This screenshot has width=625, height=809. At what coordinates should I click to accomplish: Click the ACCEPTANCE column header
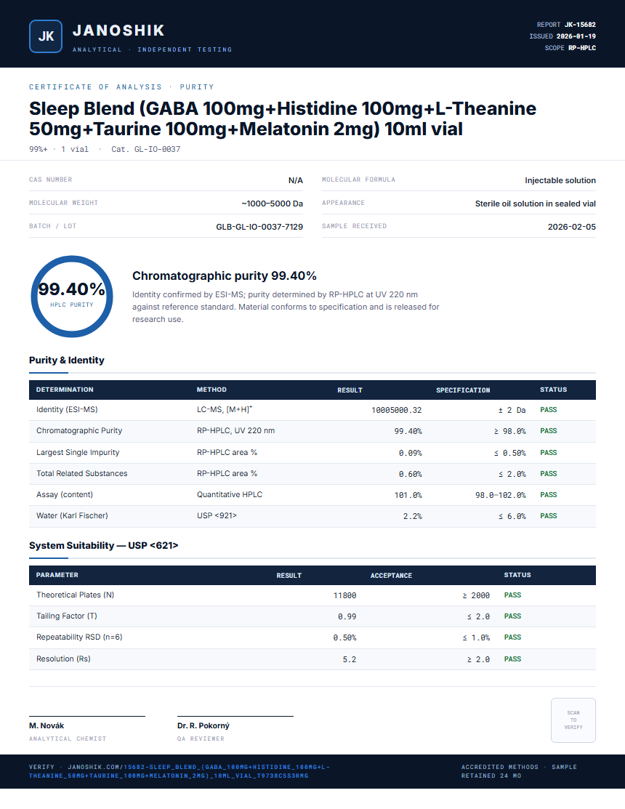[x=391, y=575]
